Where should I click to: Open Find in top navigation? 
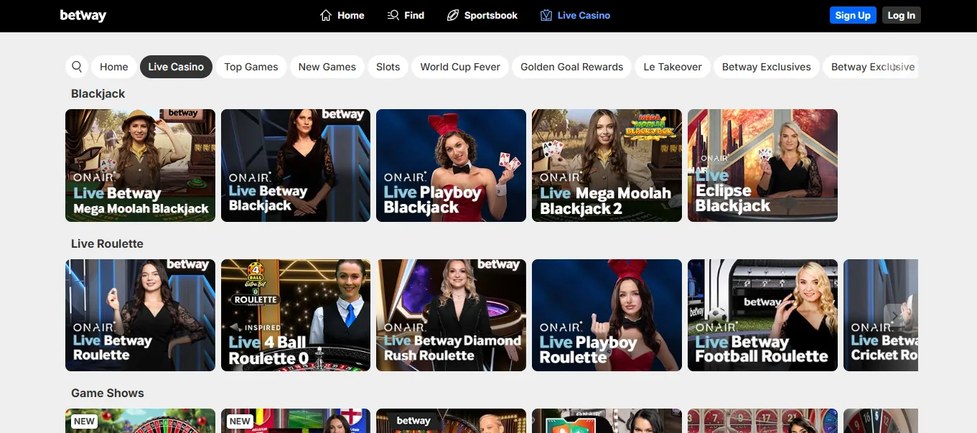point(406,15)
